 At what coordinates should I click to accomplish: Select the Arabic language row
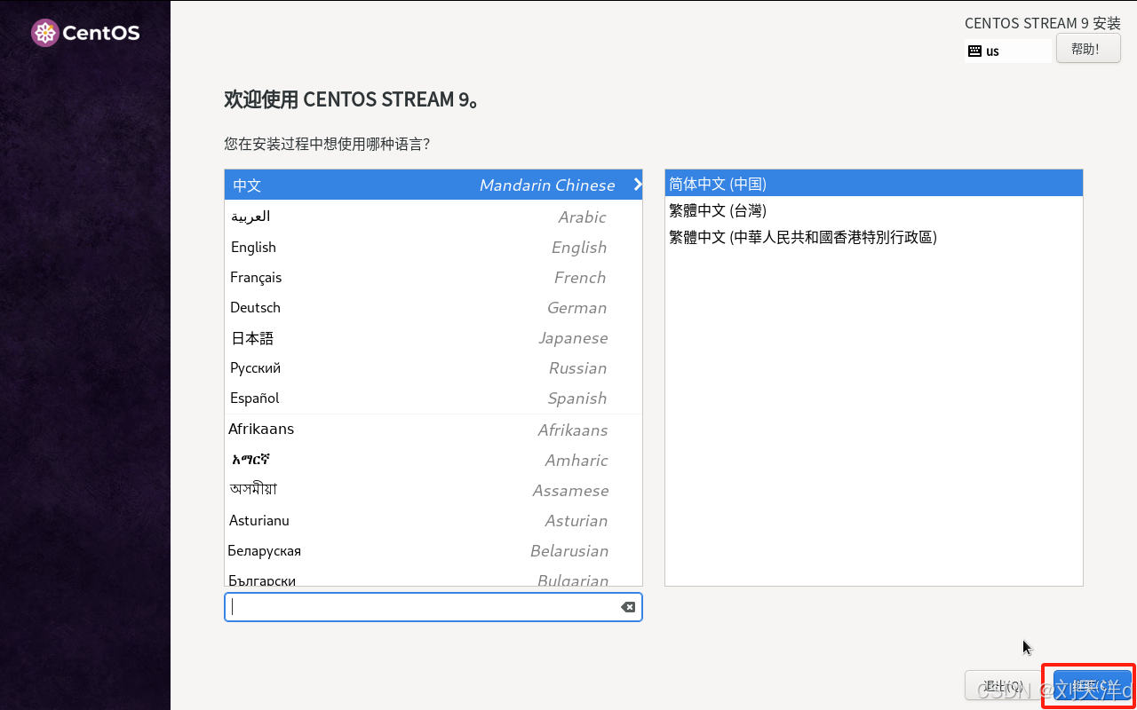coord(433,217)
